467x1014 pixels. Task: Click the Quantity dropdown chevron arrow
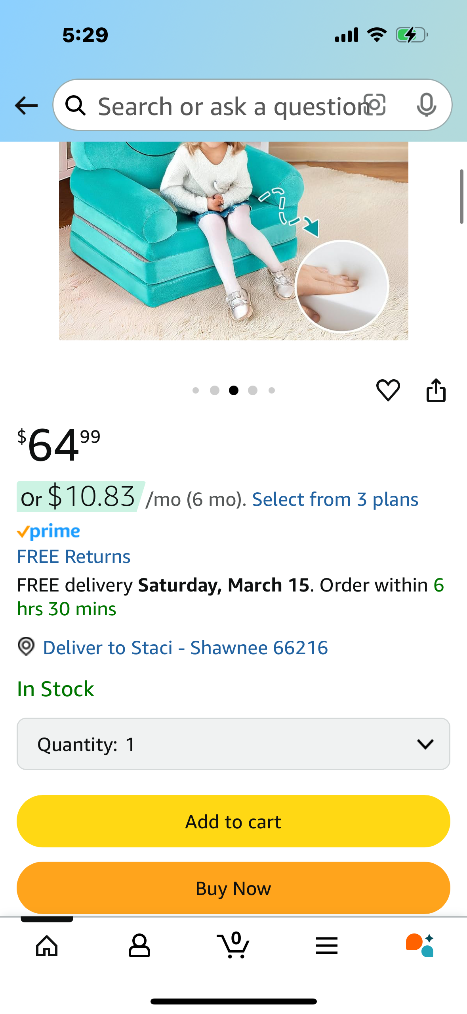[x=425, y=744]
